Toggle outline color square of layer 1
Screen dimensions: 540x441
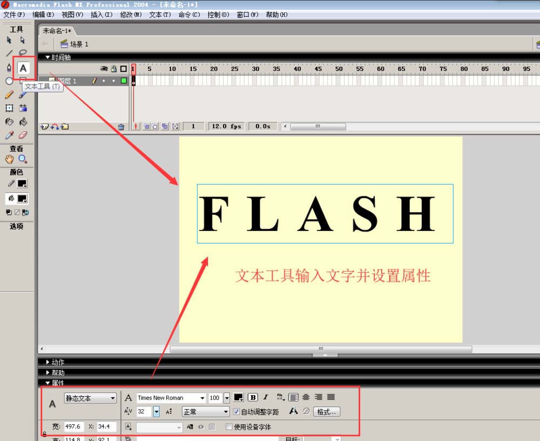pyautogui.click(x=124, y=80)
